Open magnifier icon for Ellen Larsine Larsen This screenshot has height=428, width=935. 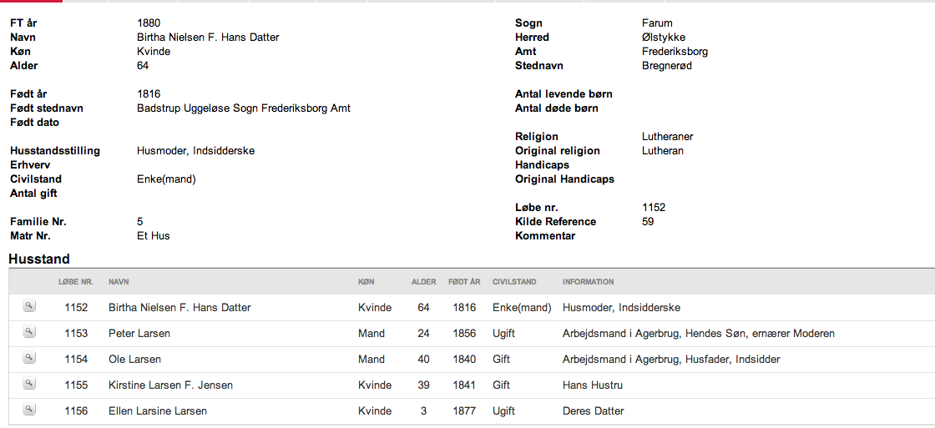click(x=29, y=410)
